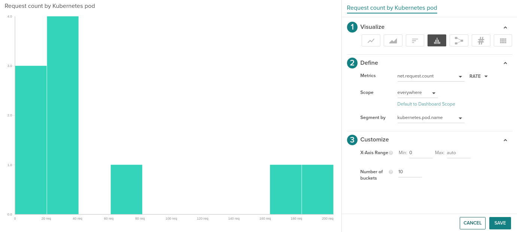Save the panel changes

pos(500,223)
